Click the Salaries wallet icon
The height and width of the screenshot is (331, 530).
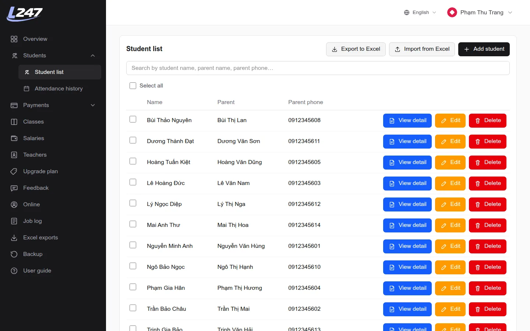point(14,138)
